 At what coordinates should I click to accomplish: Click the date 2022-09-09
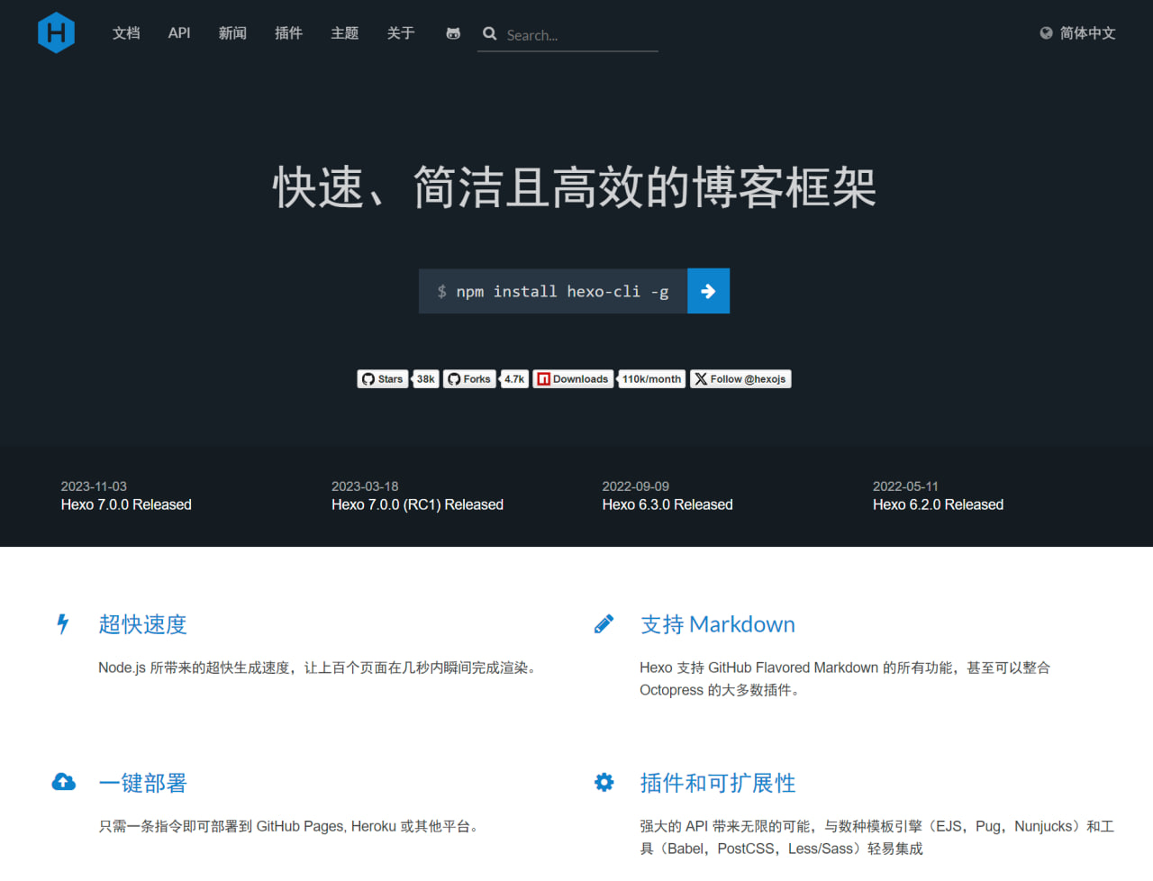point(635,486)
